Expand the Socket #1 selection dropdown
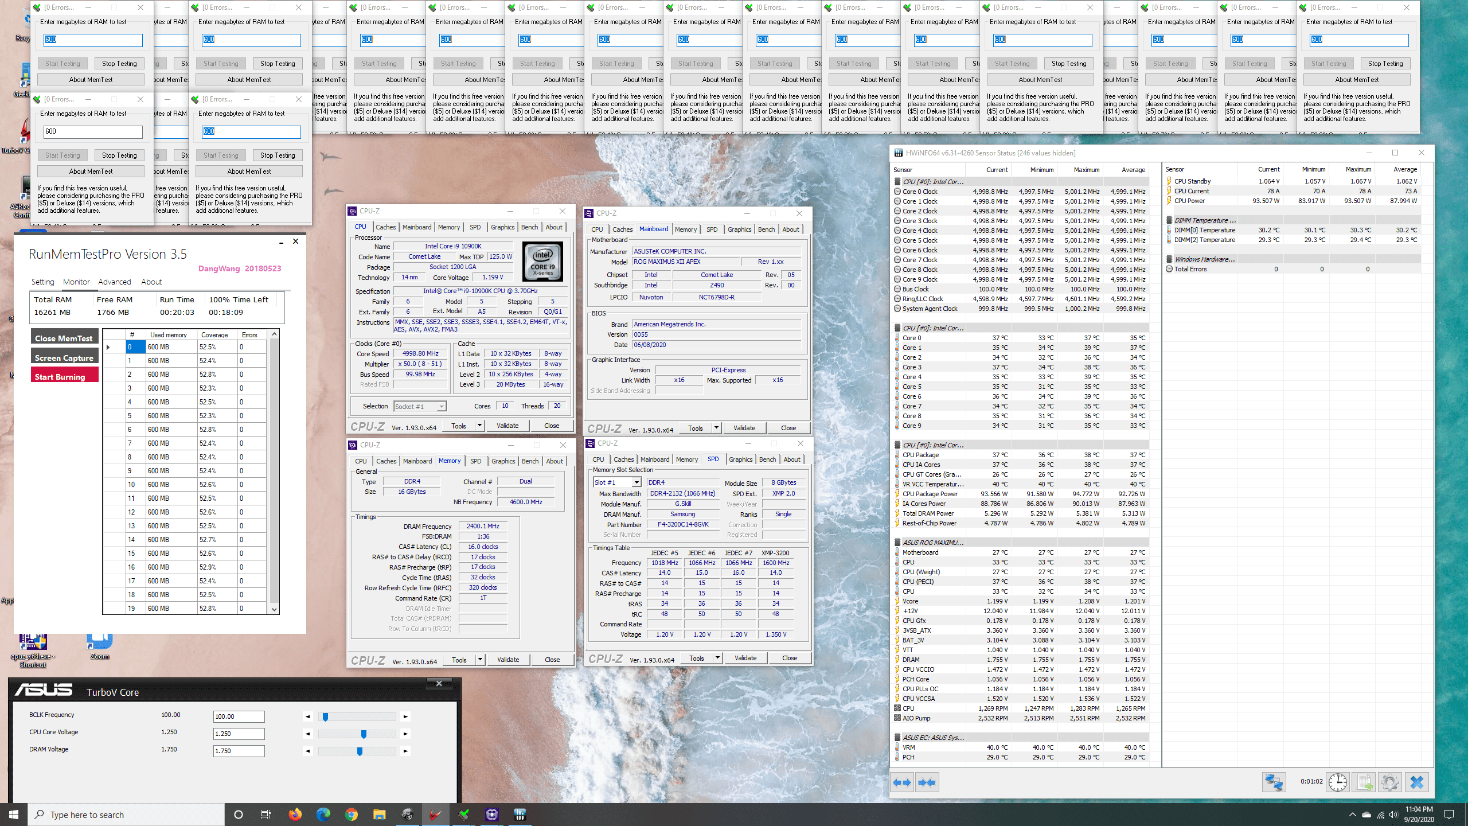Image resolution: width=1468 pixels, height=826 pixels. click(441, 407)
